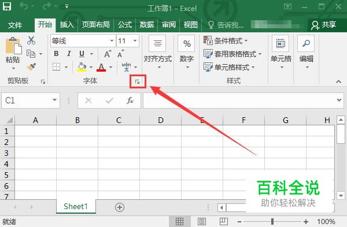Open the 剪贴板 dialog launcher
347x227 pixels.
pyautogui.click(x=43, y=82)
